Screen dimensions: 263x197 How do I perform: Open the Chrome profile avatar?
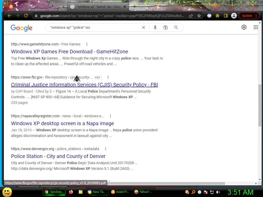[234, 16]
